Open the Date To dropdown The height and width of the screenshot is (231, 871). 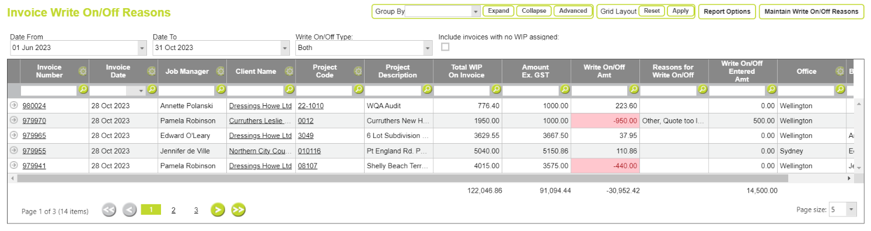(285, 48)
